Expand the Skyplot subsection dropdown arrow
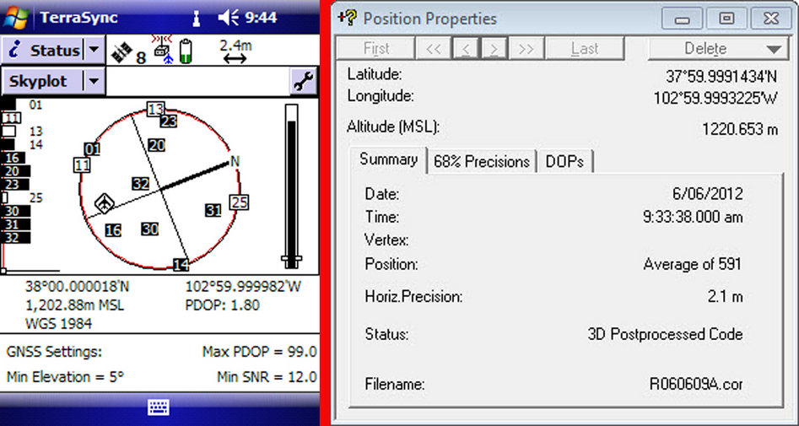Screen dimensions: 799x426 point(94,81)
